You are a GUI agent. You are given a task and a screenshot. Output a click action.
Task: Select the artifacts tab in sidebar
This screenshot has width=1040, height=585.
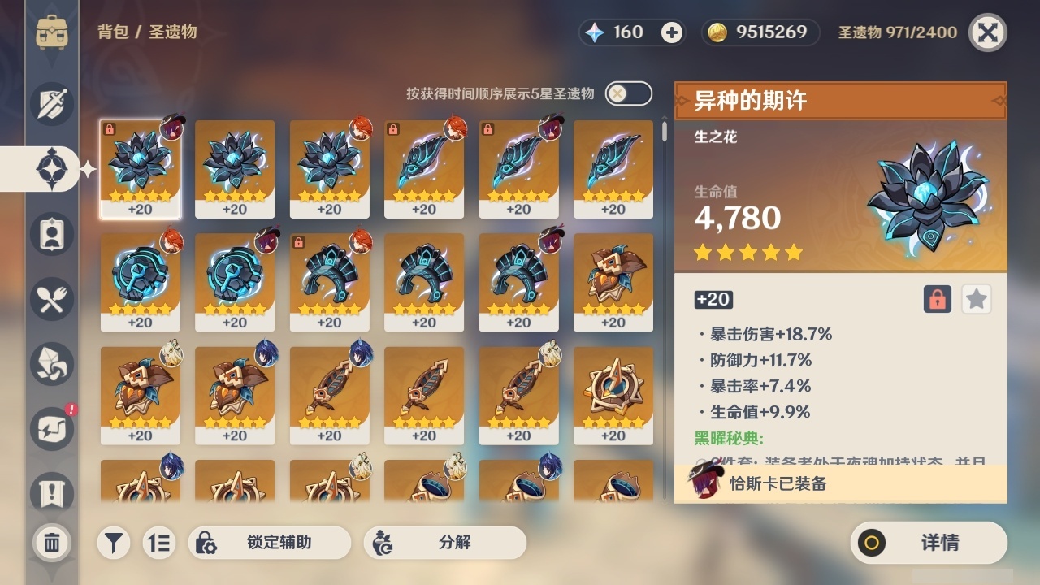click(x=52, y=169)
